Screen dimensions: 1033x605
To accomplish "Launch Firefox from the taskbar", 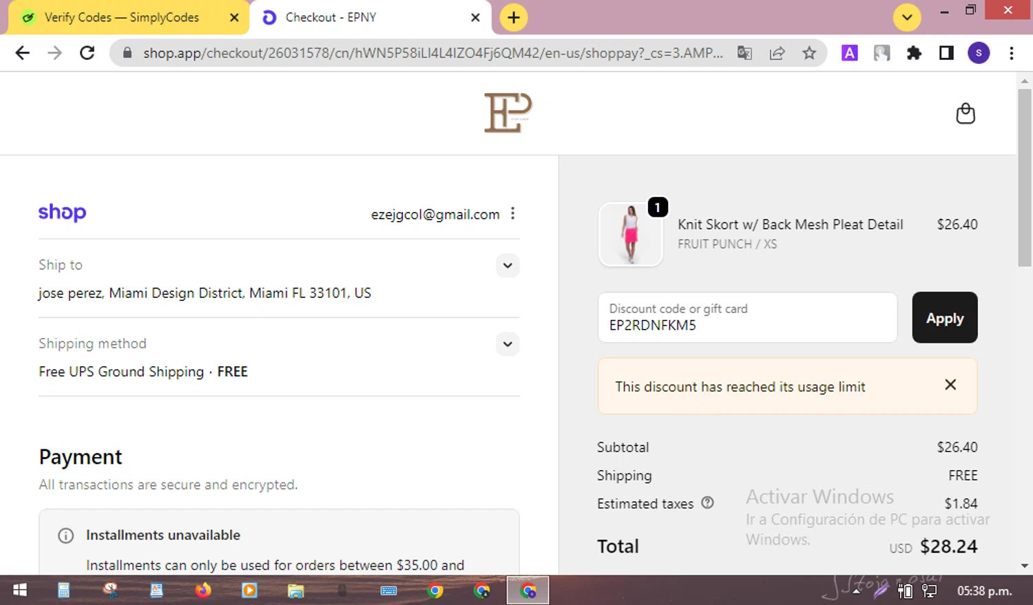I will [202, 590].
